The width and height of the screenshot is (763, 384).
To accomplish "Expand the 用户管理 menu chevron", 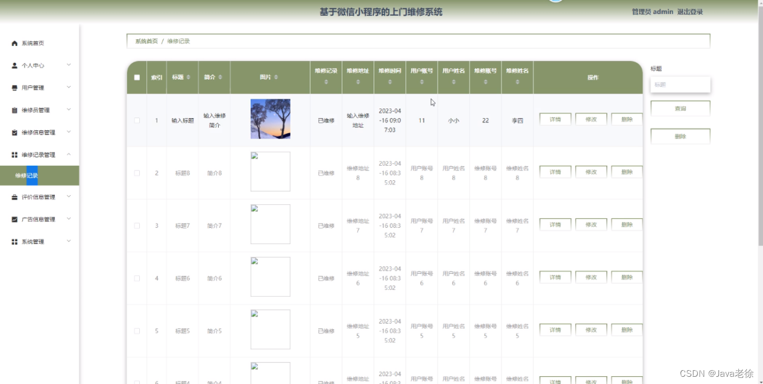I will click(x=69, y=87).
